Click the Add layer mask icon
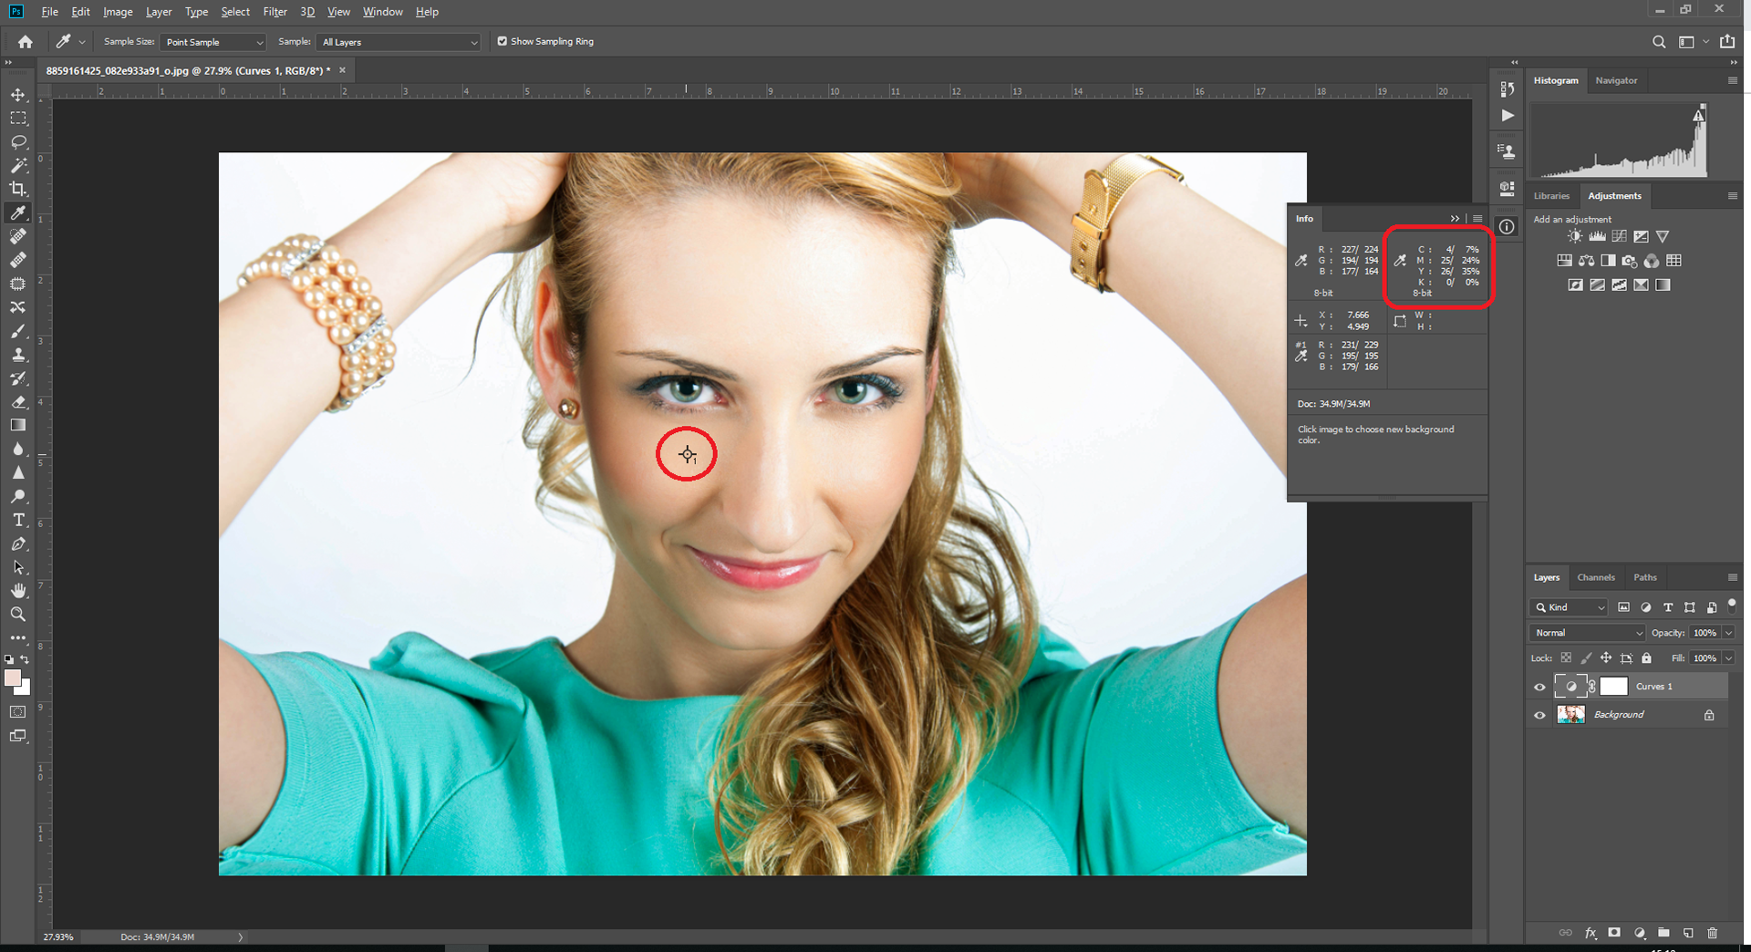 [x=1614, y=933]
